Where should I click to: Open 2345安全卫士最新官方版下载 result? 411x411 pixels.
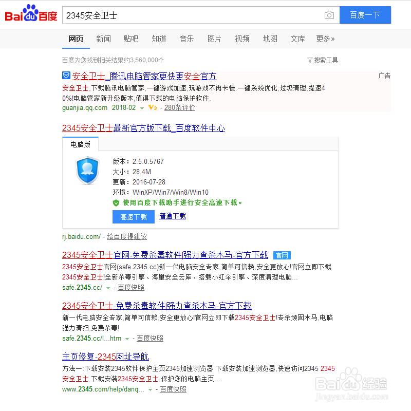tap(143, 128)
